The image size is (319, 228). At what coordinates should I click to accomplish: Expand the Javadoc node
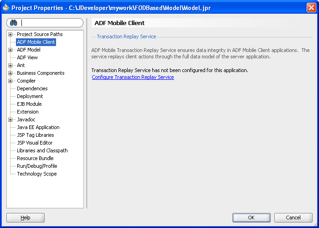[10, 119]
